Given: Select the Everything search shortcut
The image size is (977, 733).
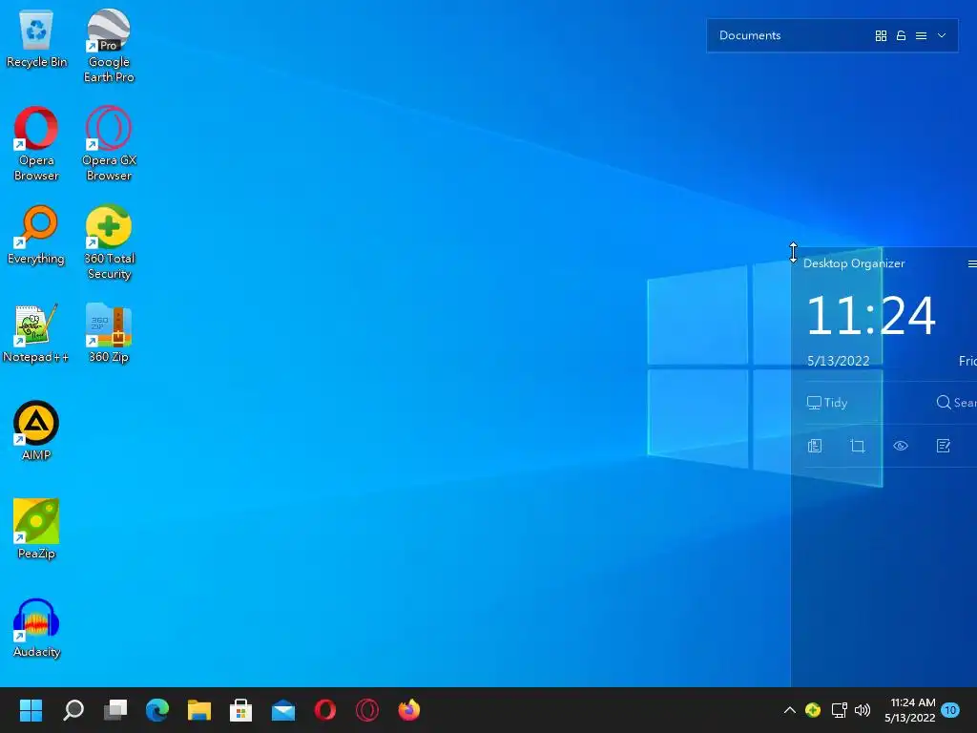Looking at the screenshot, I should [36, 235].
